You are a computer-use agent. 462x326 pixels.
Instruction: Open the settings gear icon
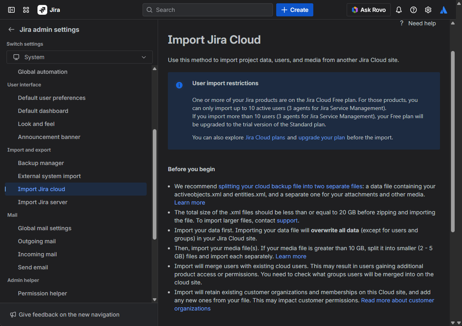(428, 10)
